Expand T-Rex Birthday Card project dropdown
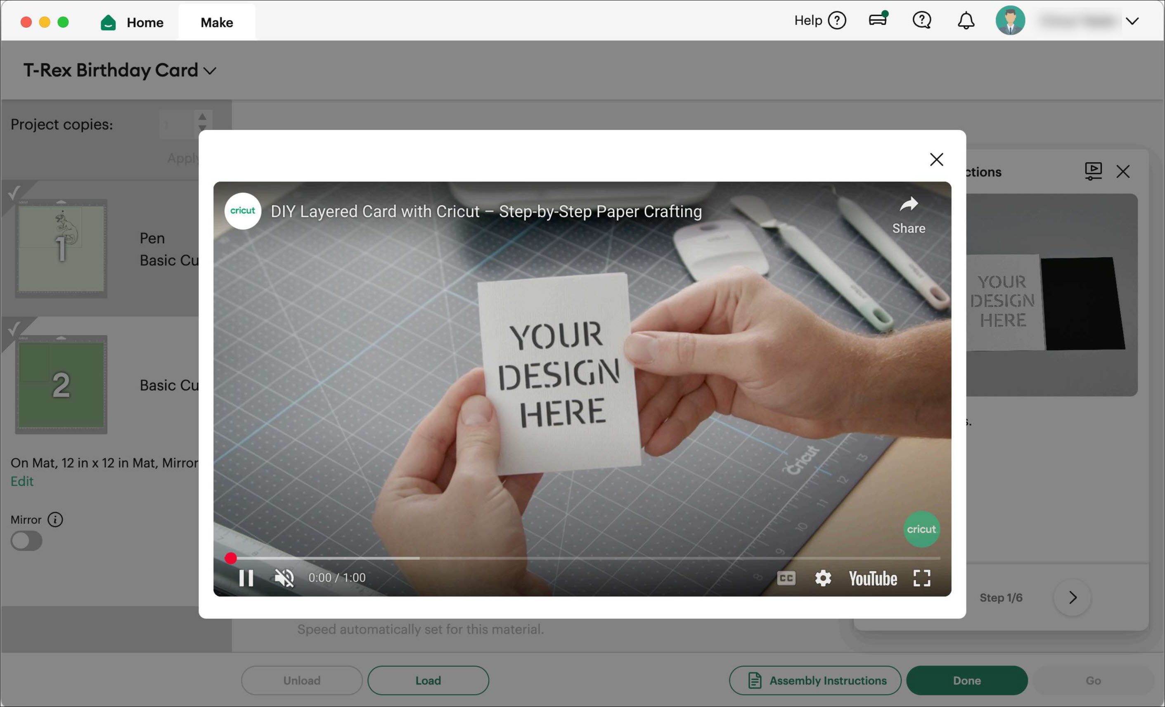 (x=210, y=71)
